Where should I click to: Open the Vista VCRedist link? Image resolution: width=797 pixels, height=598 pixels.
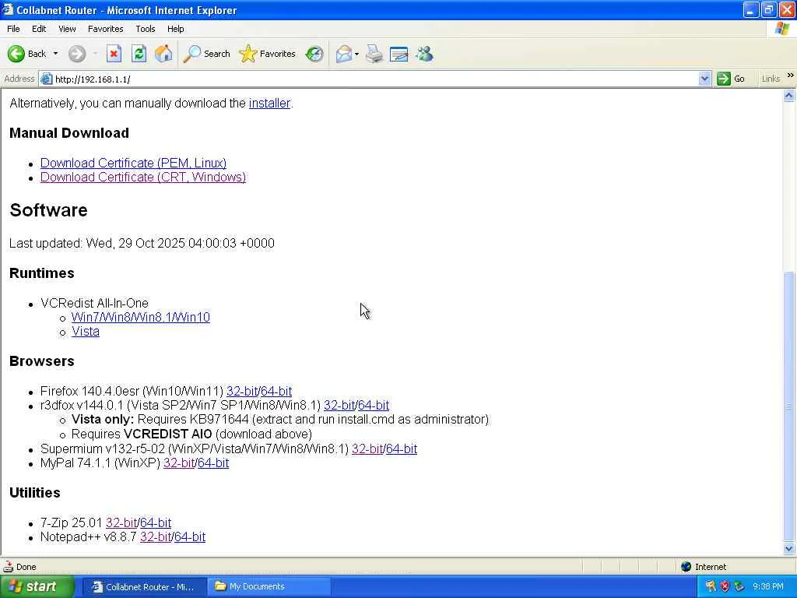point(86,332)
